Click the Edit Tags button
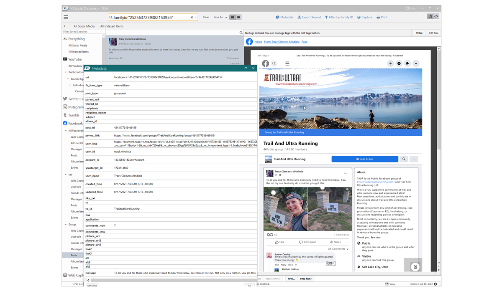 coord(433,33)
